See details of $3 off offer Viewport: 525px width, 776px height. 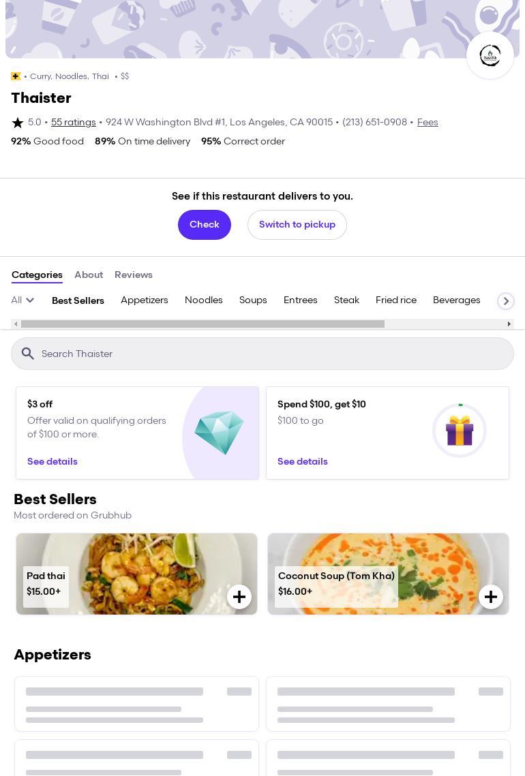tap(52, 462)
